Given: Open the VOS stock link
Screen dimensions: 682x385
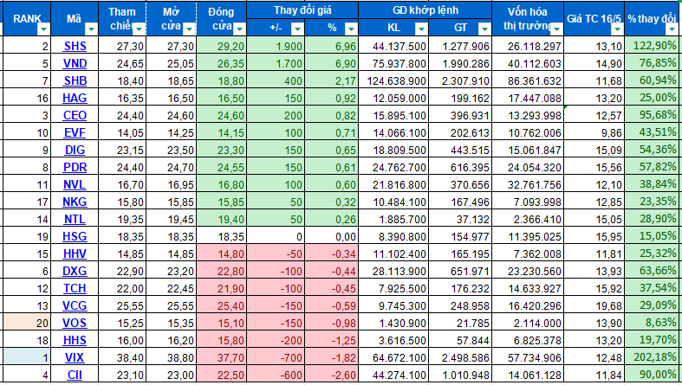Looking at the screenshot, I should click(75, 323).
